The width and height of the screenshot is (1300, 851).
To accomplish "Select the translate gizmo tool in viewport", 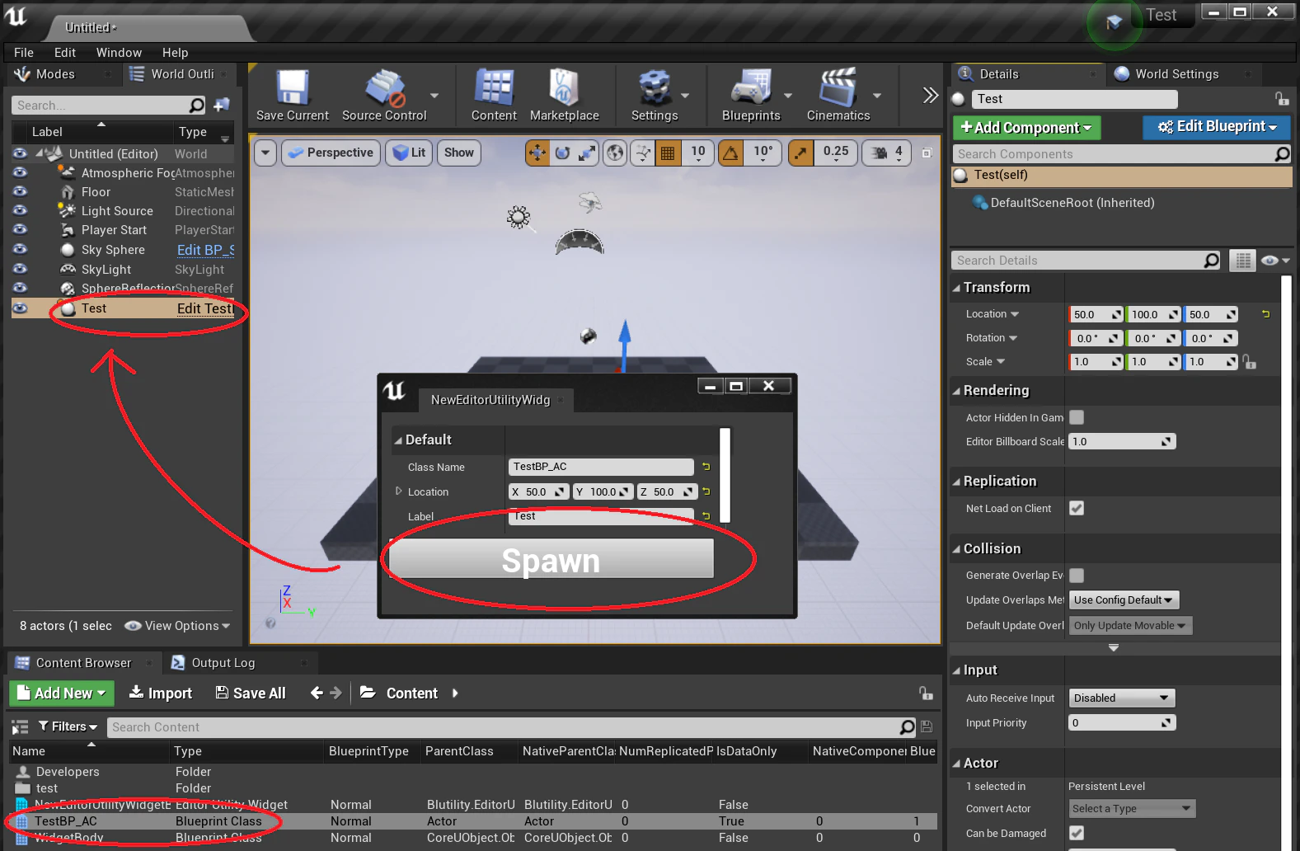I will [x=537, y=153].
